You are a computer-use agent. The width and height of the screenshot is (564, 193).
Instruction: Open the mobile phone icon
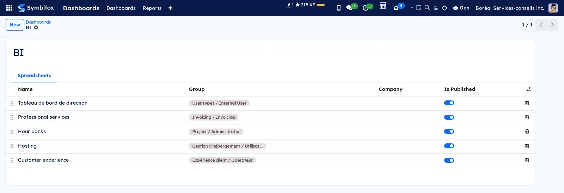(x=339, y=8)
